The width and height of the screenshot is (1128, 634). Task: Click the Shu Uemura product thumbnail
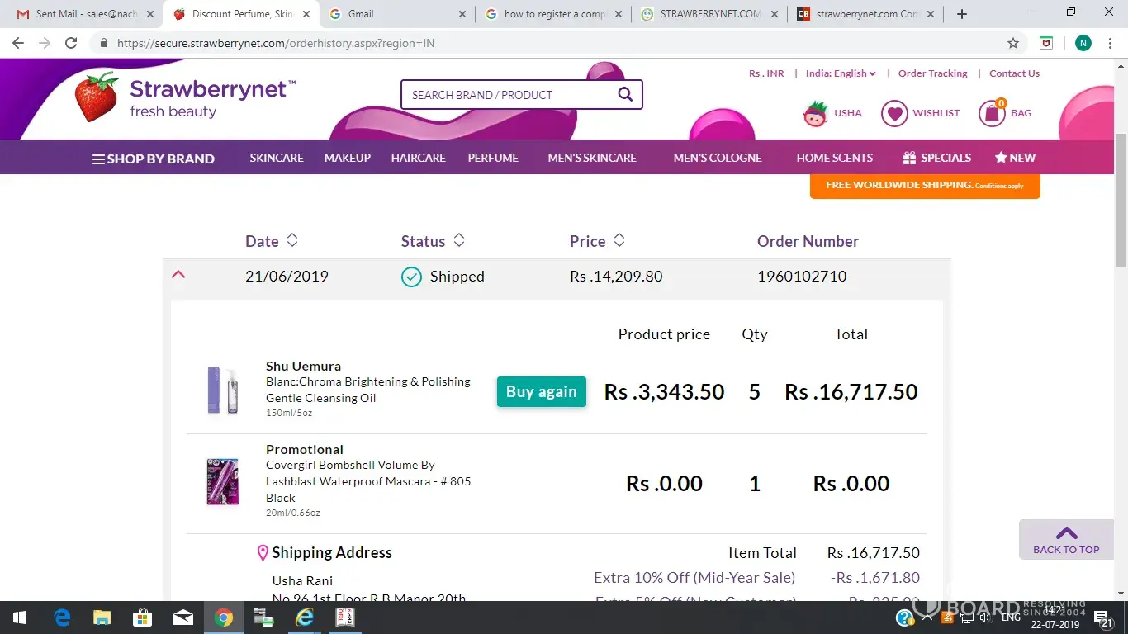pyautogui.click(x=223, y=390)
